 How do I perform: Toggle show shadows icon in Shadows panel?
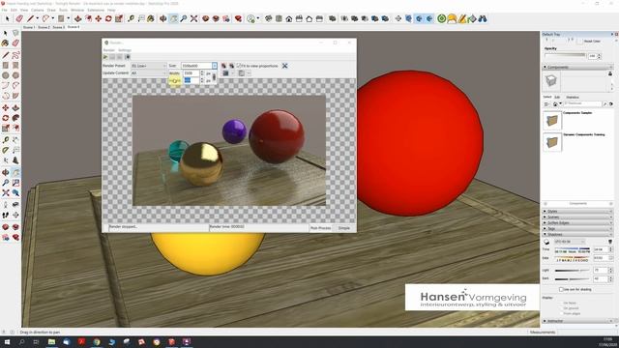click(x=546, y=242)
